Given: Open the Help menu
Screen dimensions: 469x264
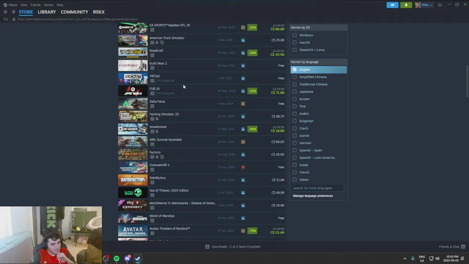Looking at the screenshot, I should 60,5.
